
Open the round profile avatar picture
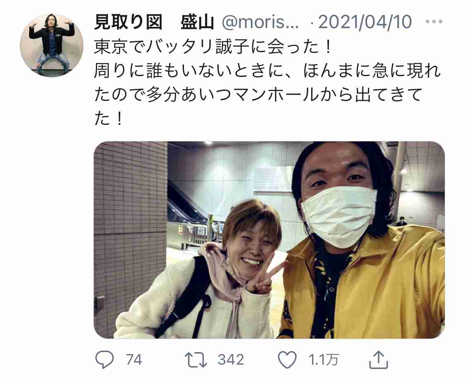coord(52,45)
